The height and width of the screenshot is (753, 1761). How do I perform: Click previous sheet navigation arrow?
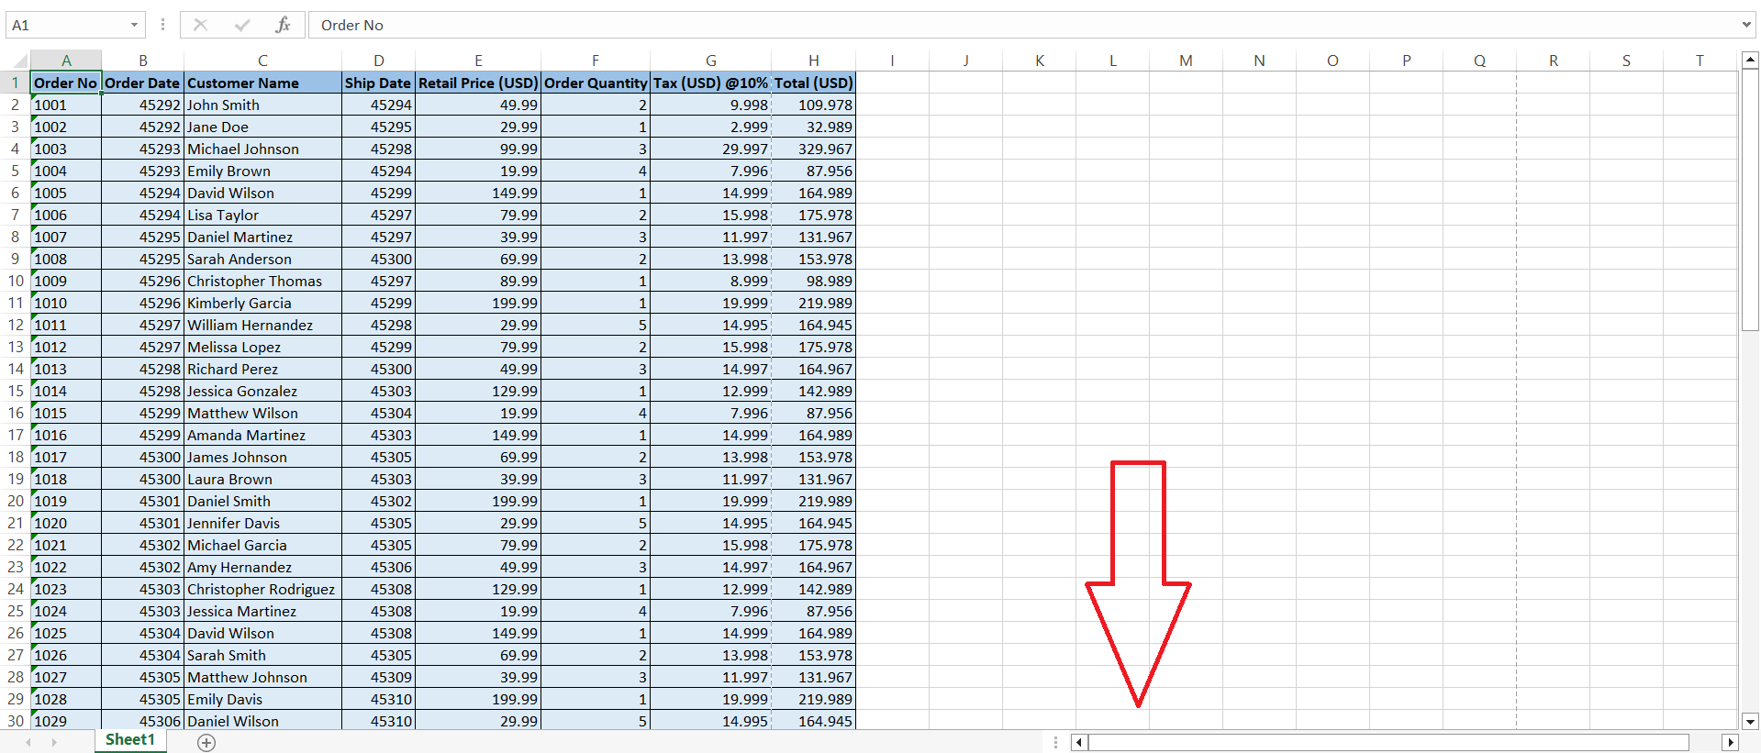click(x=28, y=742)
